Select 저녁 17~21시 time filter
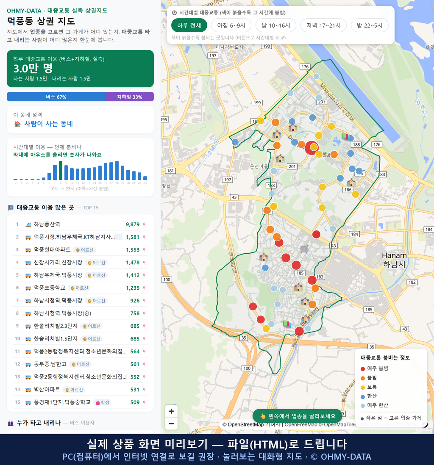The height and width of the screenshot is (465, 434). pyautogui.click(x=323, y=25)
